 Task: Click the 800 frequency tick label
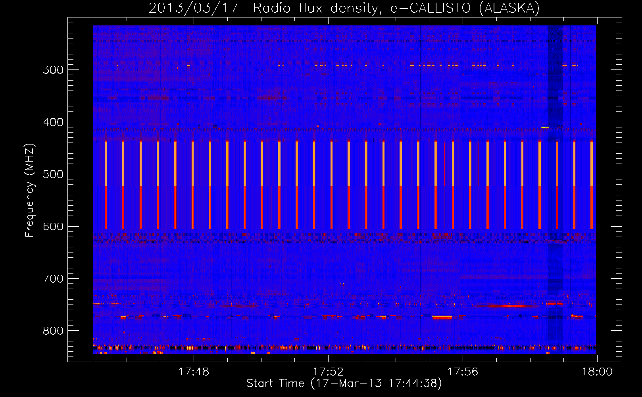pyautogui.click(x=53, y=331)
